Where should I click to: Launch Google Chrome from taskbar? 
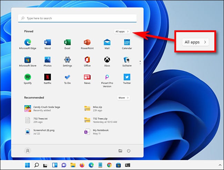point(109,165)
